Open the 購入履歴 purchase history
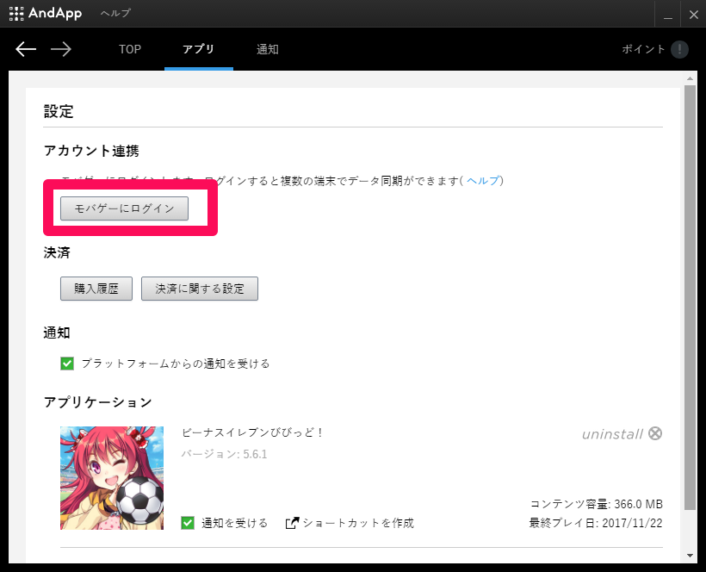 point(96,289)
